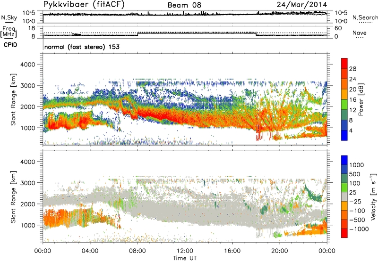Select the normal (fast stereo) 153 text
378x261 pixels.
click(82, 47)
